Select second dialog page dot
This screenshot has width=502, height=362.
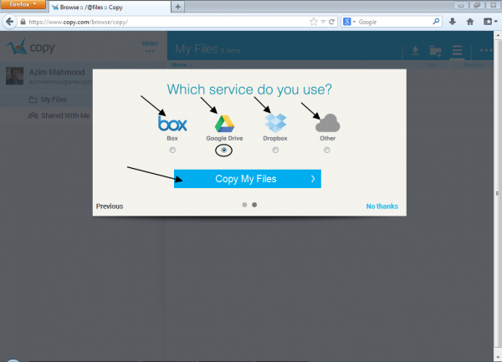[254, 205]
